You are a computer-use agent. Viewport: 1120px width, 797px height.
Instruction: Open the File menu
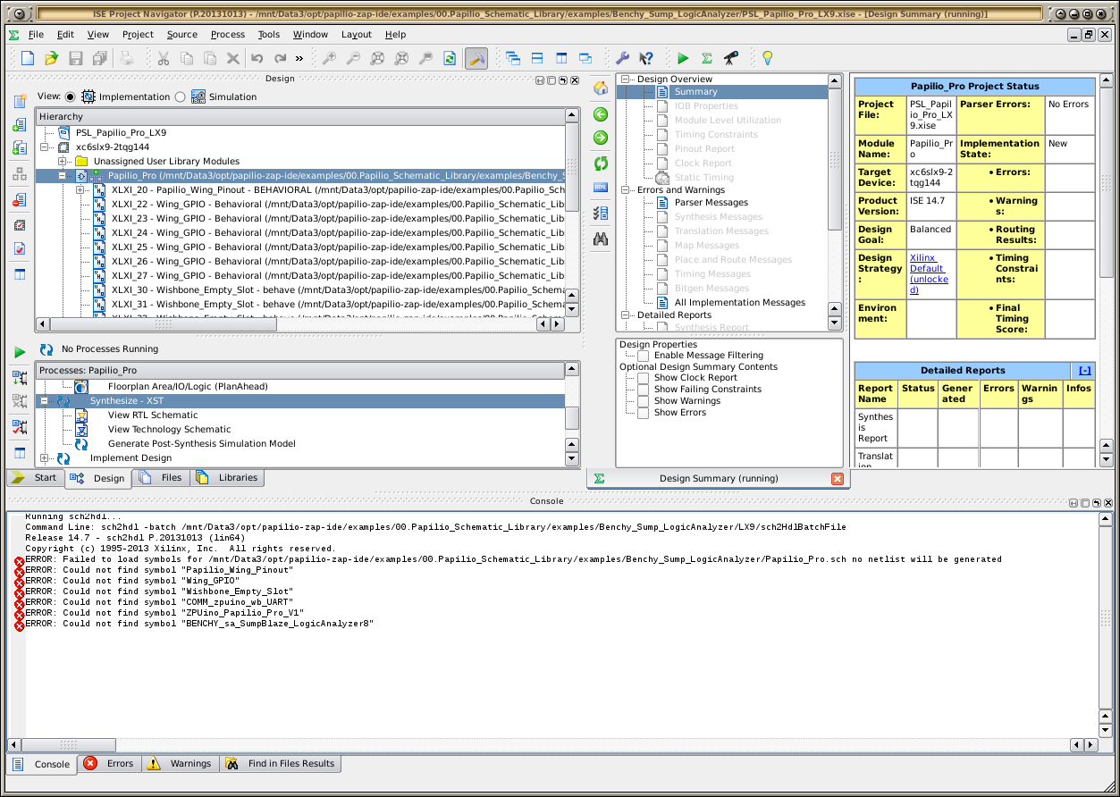click(36, 34)
